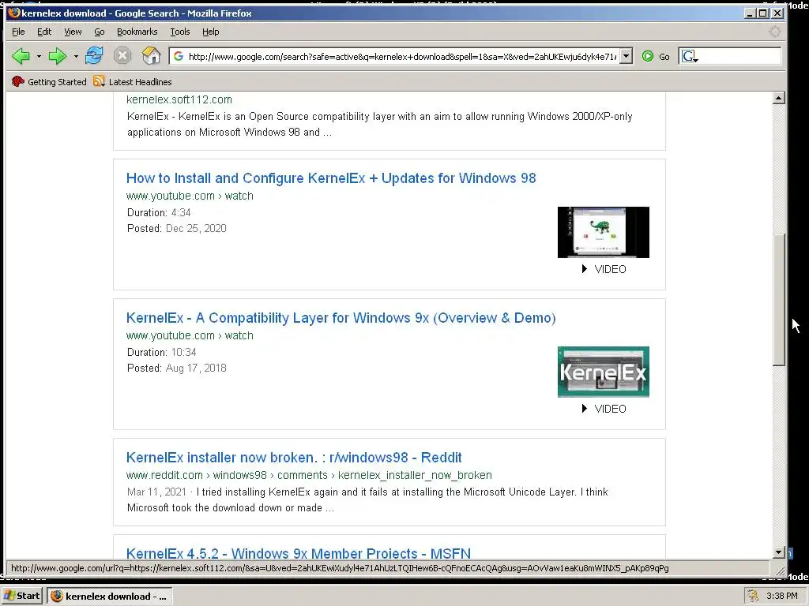Click the kernelex.soft112.com result URL
This screenshot has width=809, height=606.
[x=179, y=99]
